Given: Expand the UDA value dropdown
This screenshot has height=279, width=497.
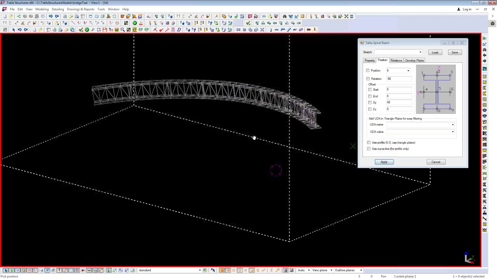Looking at the screenshot, I should pos(452,132).
